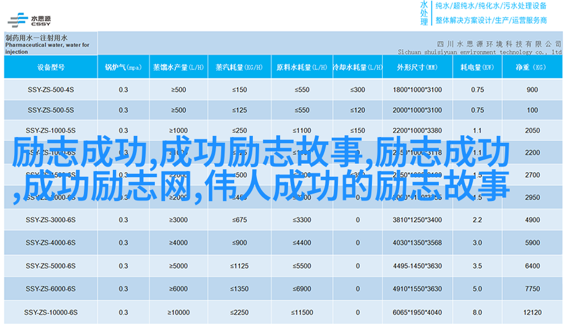Click the 0.3 value in the SSY-ZS-500-4S row
This screenshot has width=567, height=329.
point(123,89)
